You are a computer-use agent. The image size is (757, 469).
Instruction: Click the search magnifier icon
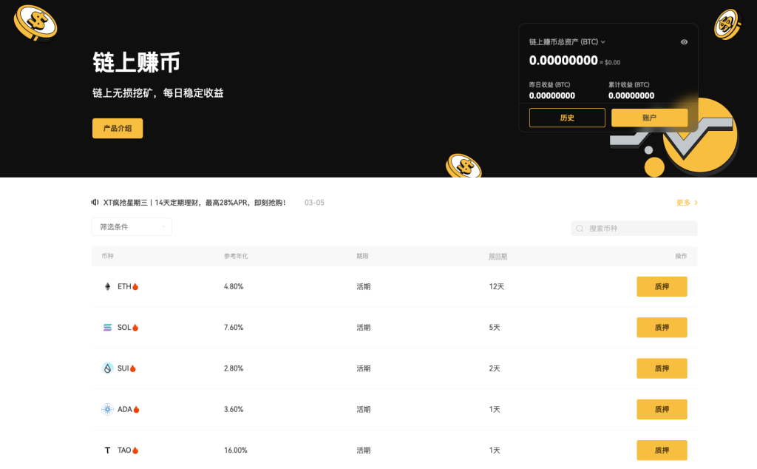(580, 228)
